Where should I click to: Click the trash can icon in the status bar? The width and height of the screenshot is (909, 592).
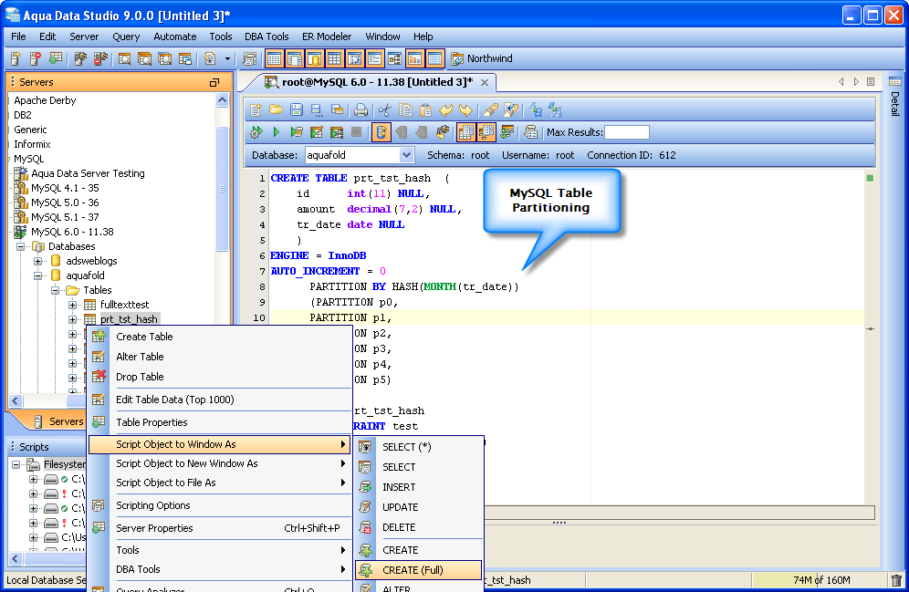[x=896, y=580]
